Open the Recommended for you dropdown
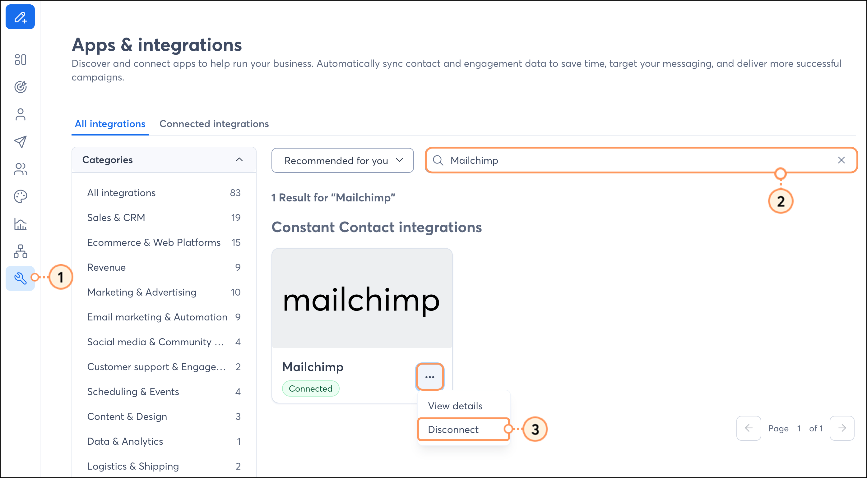The image size is (867, 478). (x=342, y=160)
